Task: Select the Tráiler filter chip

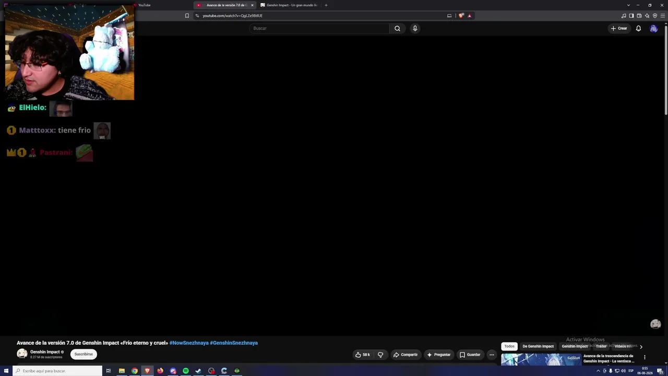Action: 601,346
